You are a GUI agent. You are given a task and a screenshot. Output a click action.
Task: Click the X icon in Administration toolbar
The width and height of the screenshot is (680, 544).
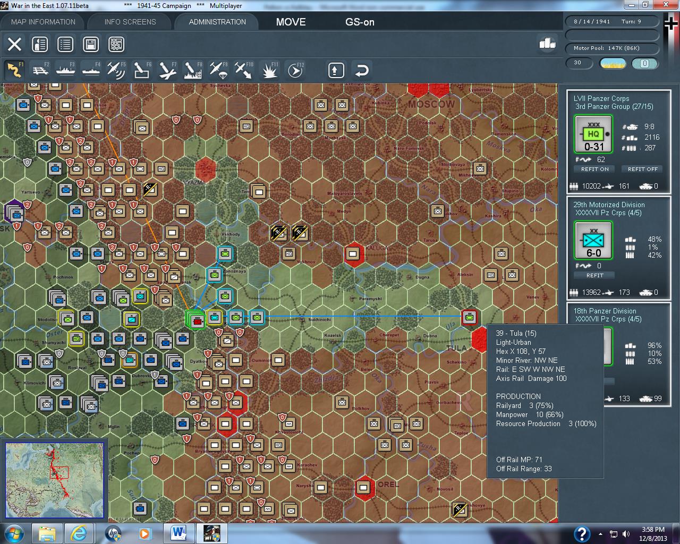(x=14, y=44)
